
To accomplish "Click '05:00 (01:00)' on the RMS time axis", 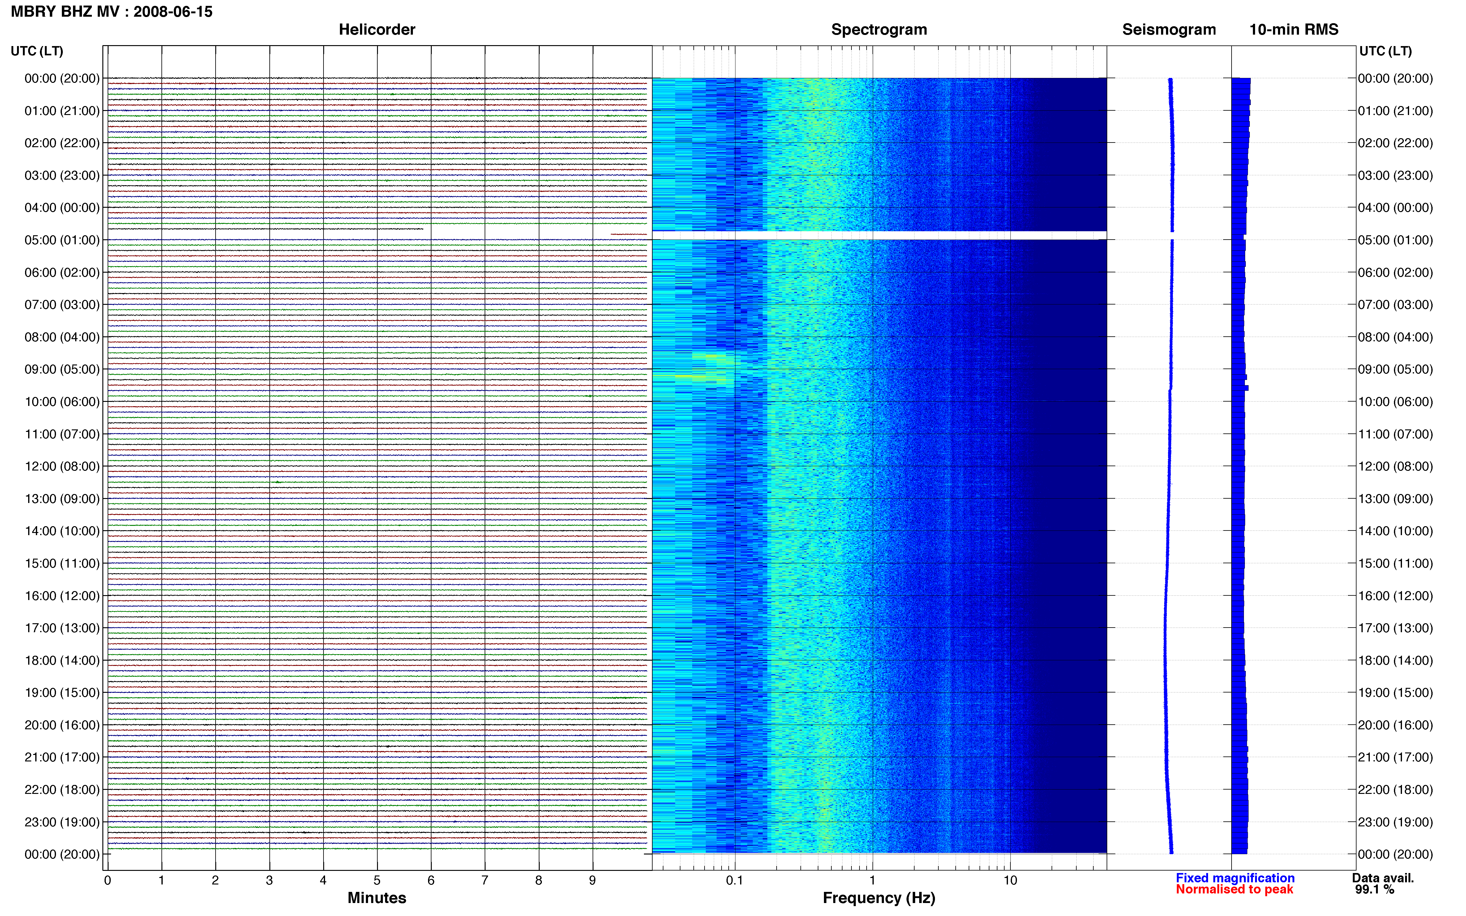I will point(1395,240).
